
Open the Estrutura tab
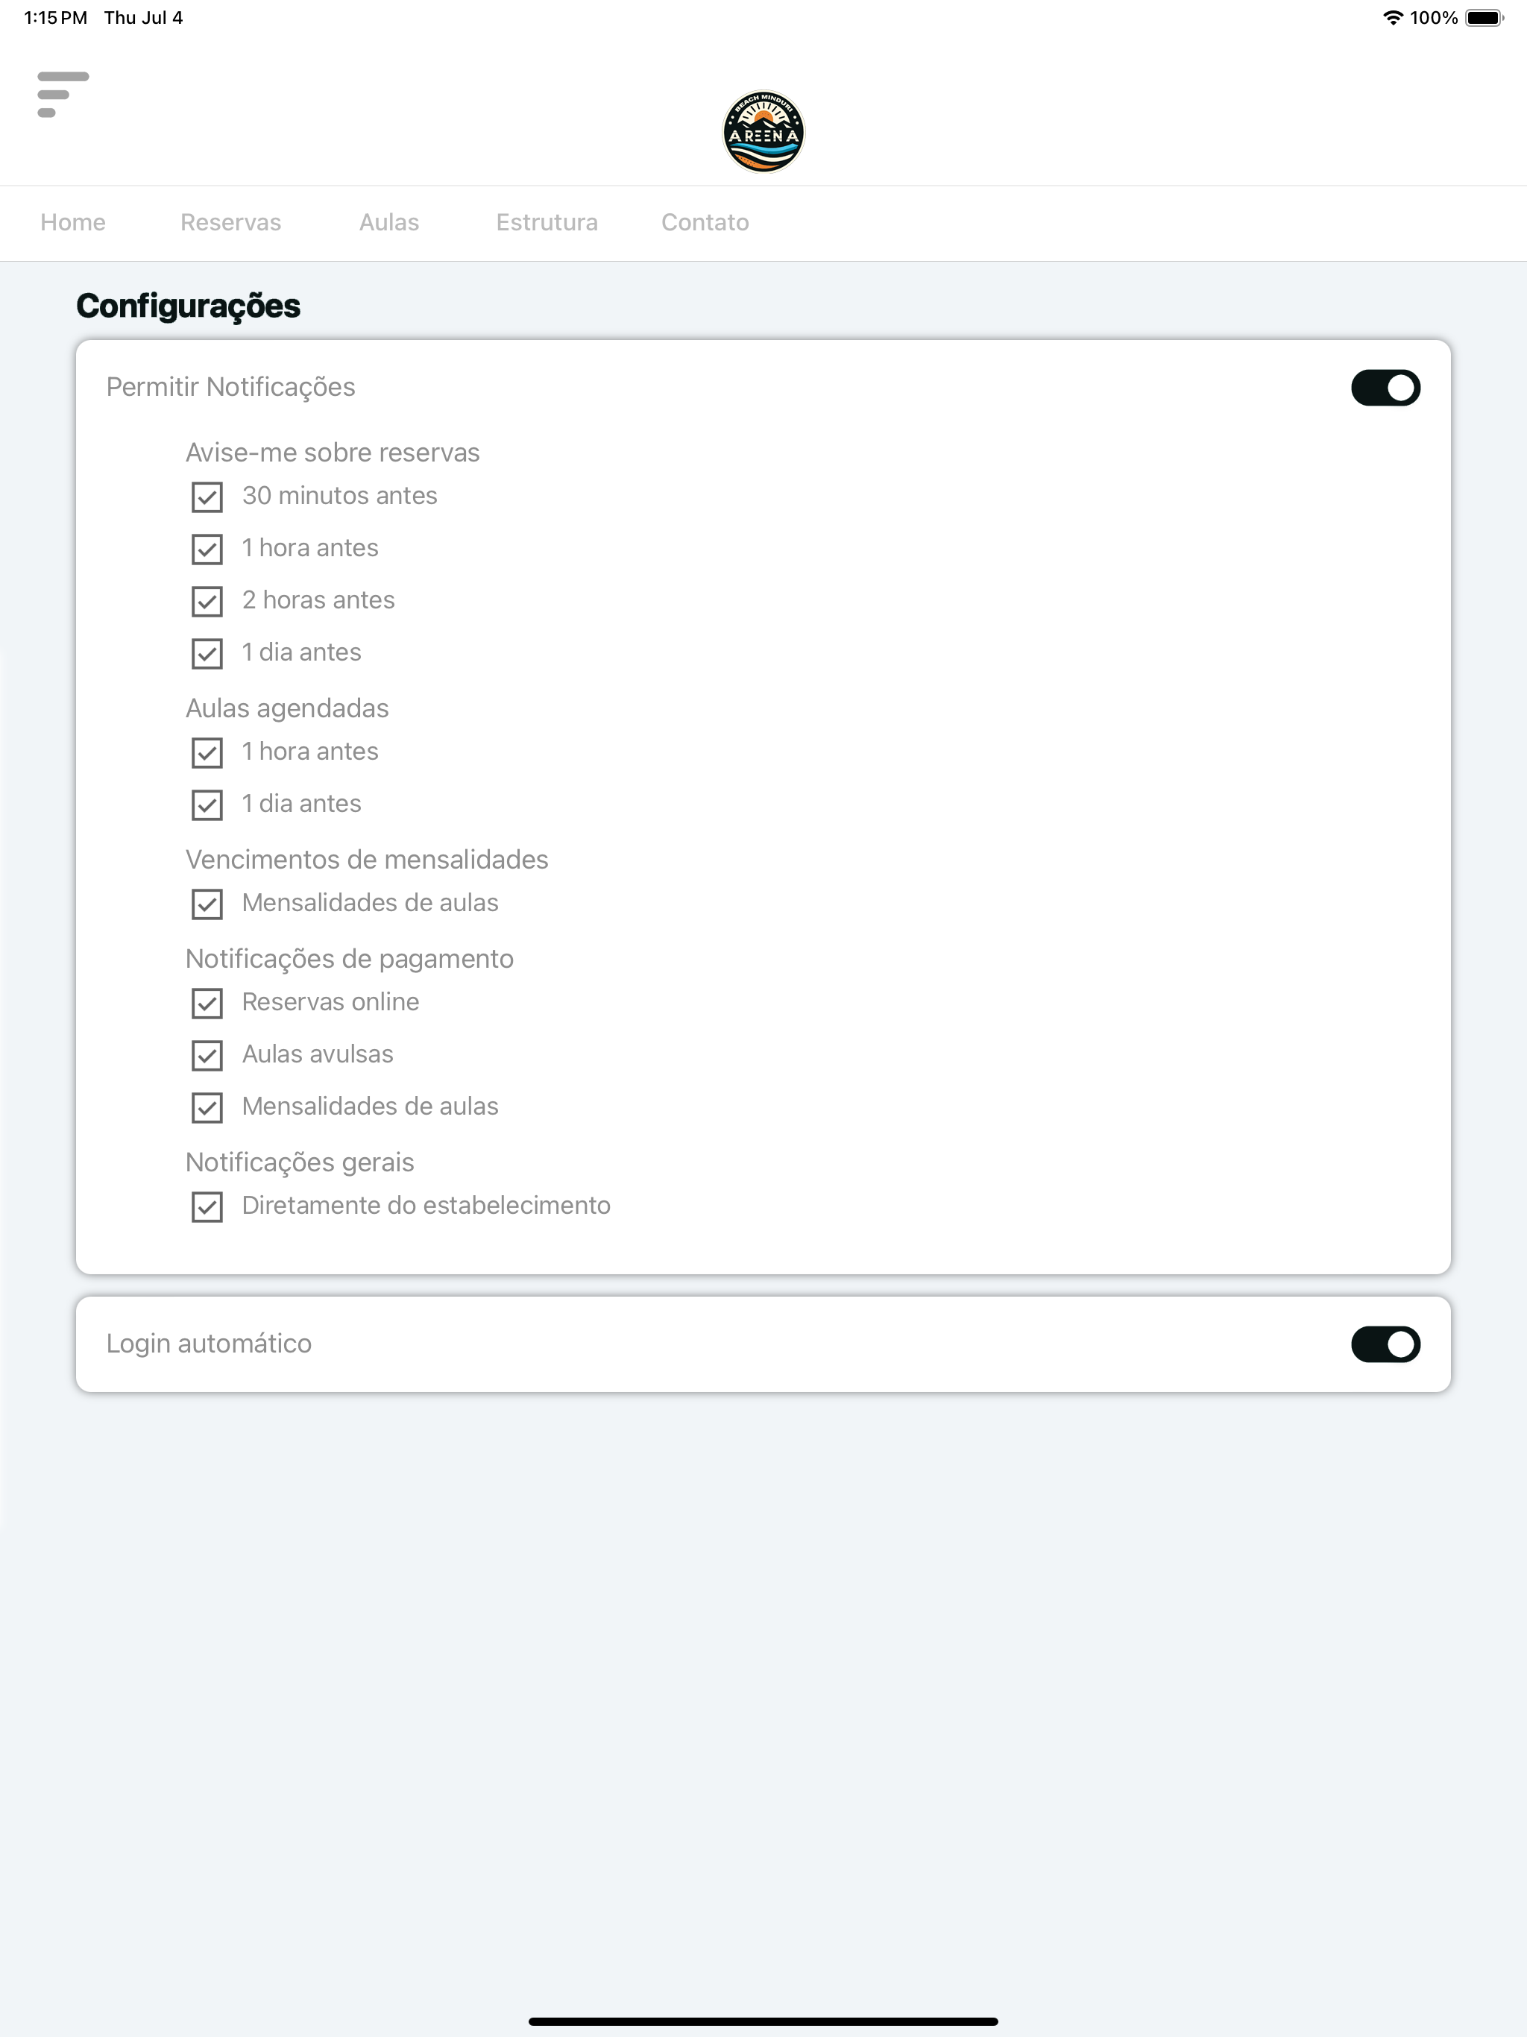coord(547,222)
